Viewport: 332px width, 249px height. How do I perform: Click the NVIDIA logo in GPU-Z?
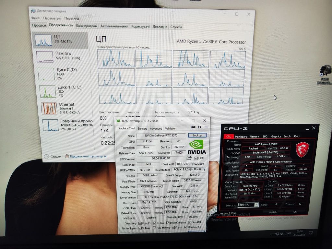tap(196, 147)
